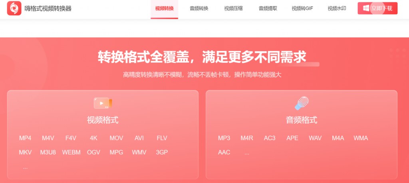Click the M4R audio format

[247, 138]
